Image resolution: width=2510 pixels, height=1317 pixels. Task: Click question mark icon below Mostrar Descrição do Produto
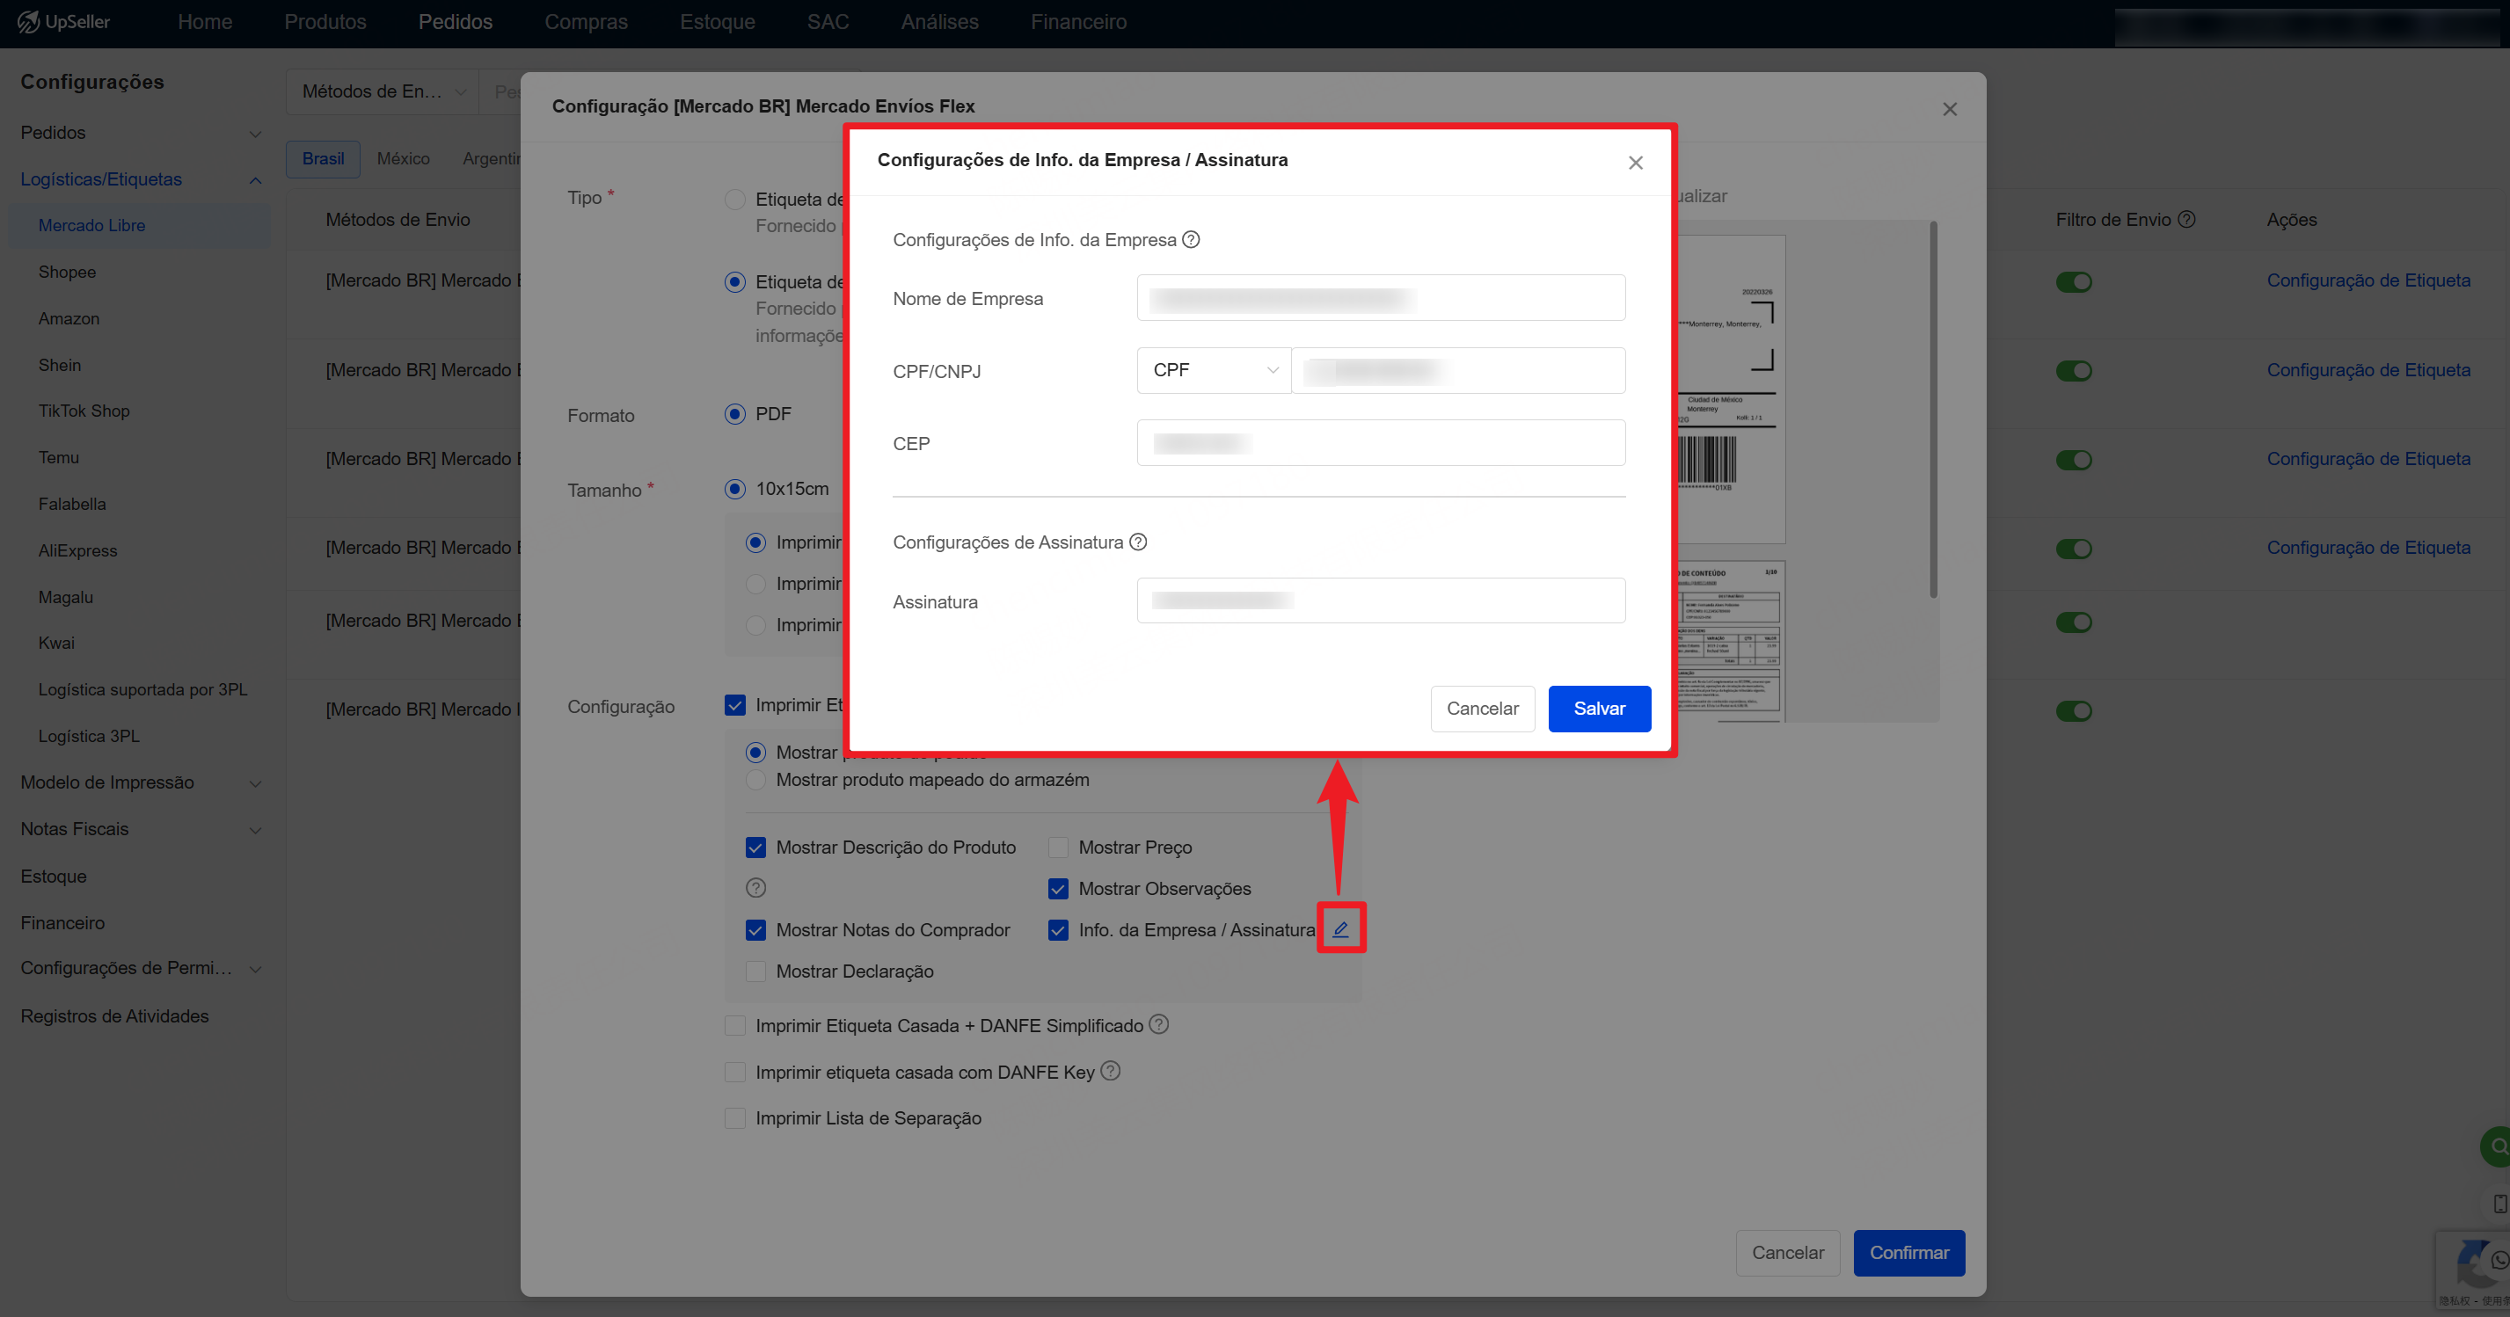[755, 887]
